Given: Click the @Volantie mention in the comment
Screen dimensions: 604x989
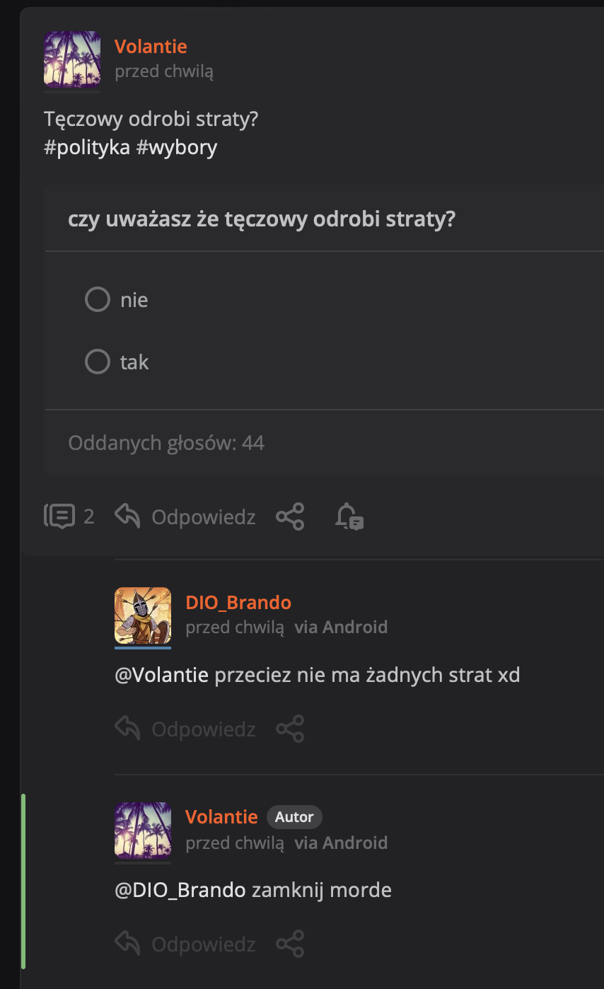Looking at the screenshot, I should (161, 675).
